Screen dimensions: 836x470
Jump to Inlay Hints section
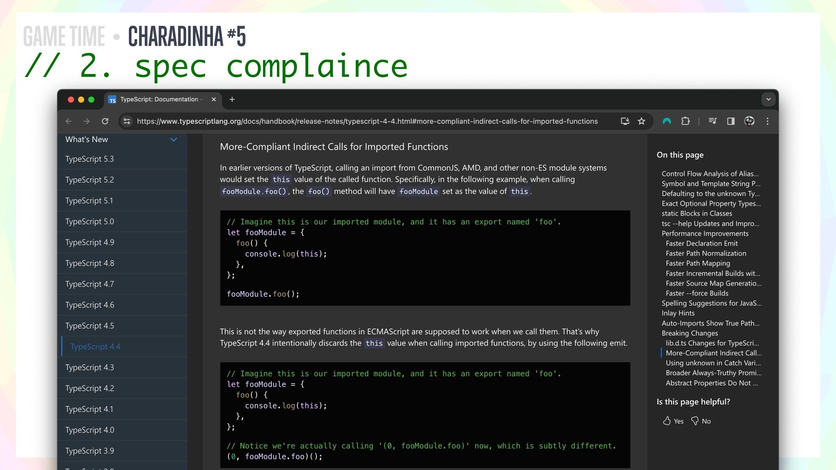pos(678,314)
